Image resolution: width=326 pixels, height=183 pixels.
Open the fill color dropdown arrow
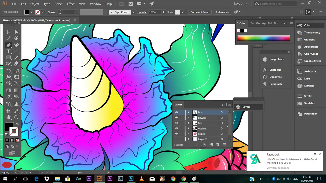pos(32,12)
